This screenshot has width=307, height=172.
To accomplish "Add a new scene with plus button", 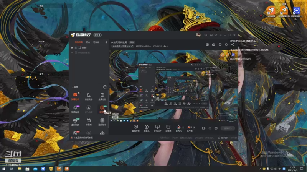I will click(x=106, y=42).
